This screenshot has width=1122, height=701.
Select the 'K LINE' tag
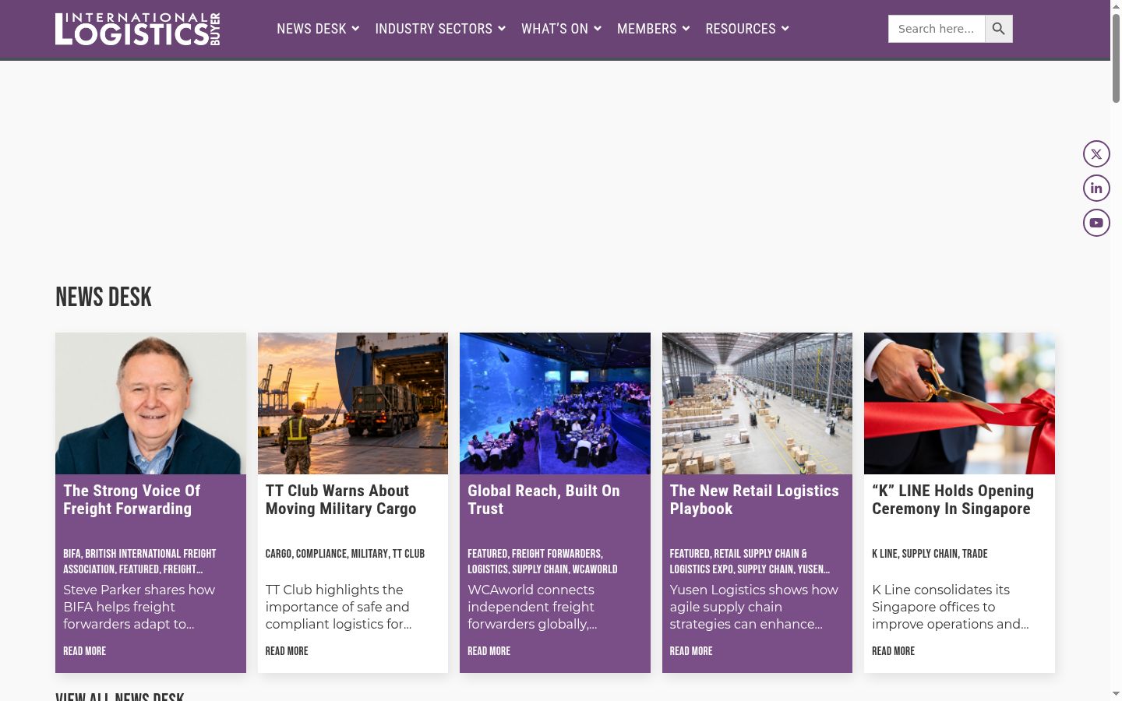(x=884, y=554)
